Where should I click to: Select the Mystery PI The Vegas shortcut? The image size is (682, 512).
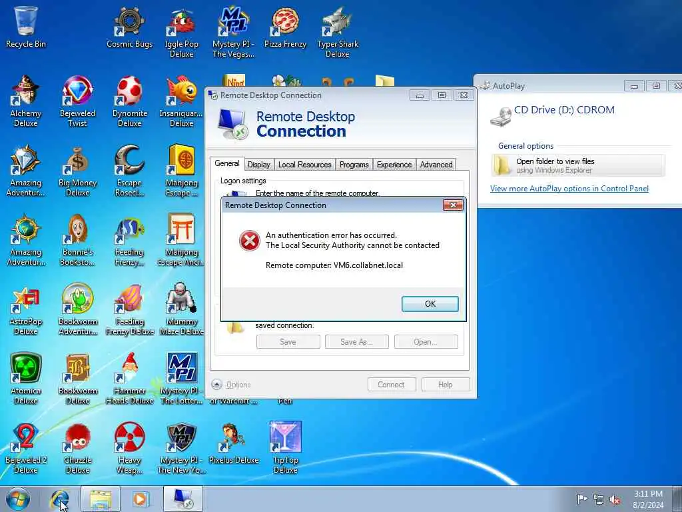[233, 33]
